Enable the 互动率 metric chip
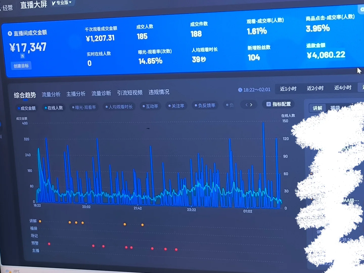 pos(150,106)
